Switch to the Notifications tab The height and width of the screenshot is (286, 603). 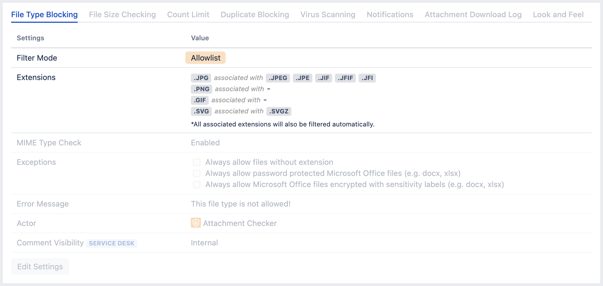point(390,14)
